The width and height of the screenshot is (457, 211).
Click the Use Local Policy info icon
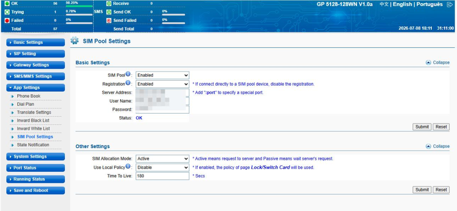pos(128,166)
